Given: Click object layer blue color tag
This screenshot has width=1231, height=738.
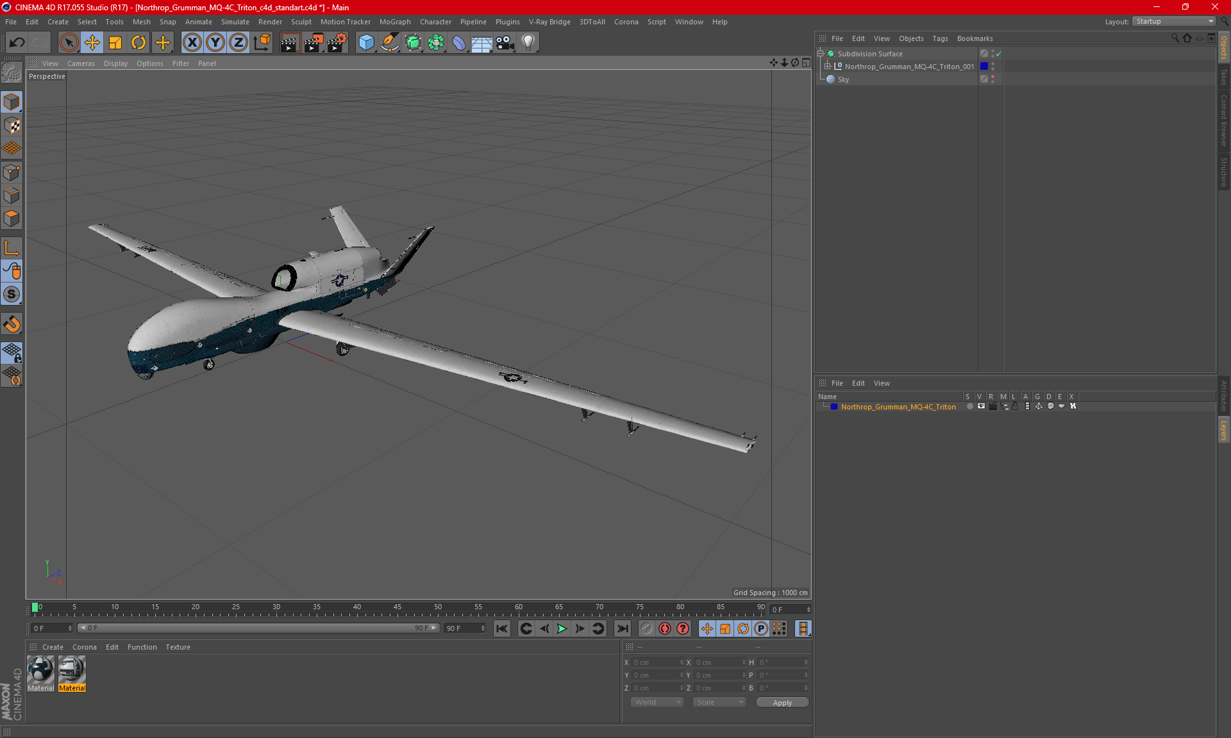Looking at the screenshot, I should pos(984,66).
